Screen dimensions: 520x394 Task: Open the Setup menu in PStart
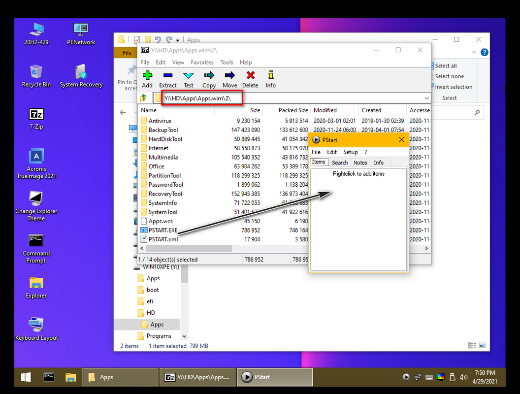[351, 152]
